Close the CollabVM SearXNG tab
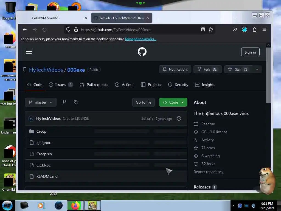Viewport: 281px width, 211px height. pos(86,18)
